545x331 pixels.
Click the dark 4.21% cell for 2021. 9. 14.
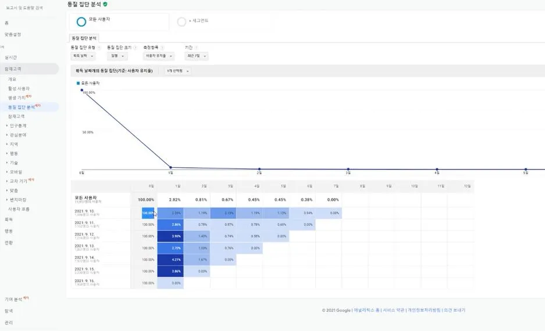pyautogui.click(x=170, y=260)
